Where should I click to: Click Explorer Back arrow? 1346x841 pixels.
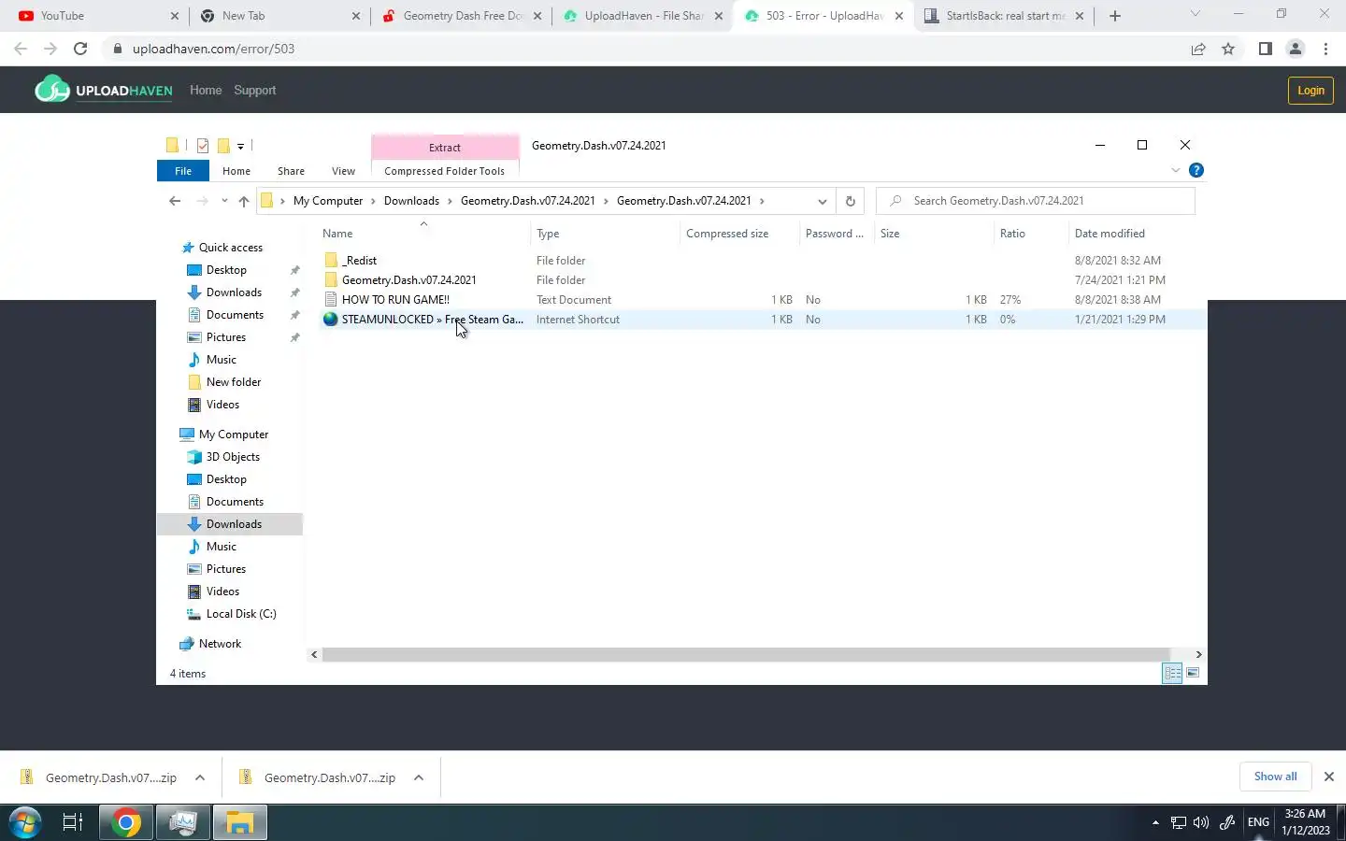(x=175, y=201)
